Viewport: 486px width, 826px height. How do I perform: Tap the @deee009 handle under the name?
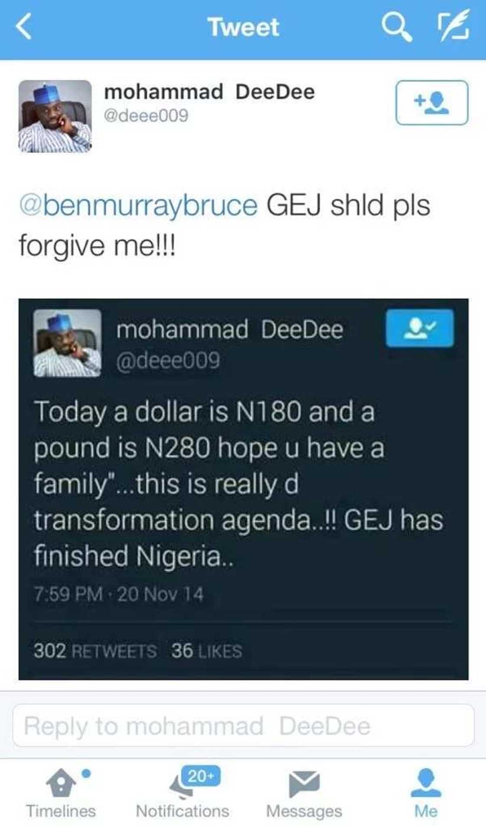point(146,116)
